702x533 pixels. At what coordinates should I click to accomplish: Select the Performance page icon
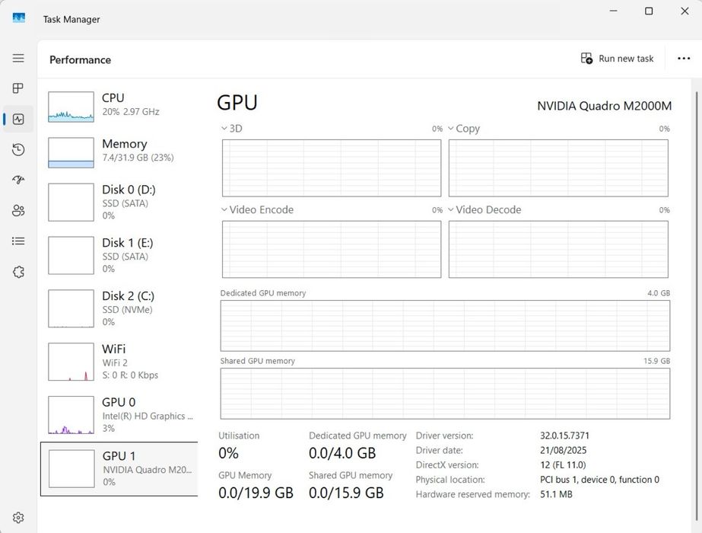tap(18, 120)
